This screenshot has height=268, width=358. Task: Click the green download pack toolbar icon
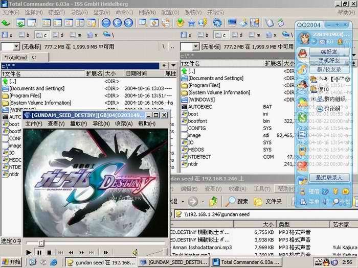click(181, 23)
